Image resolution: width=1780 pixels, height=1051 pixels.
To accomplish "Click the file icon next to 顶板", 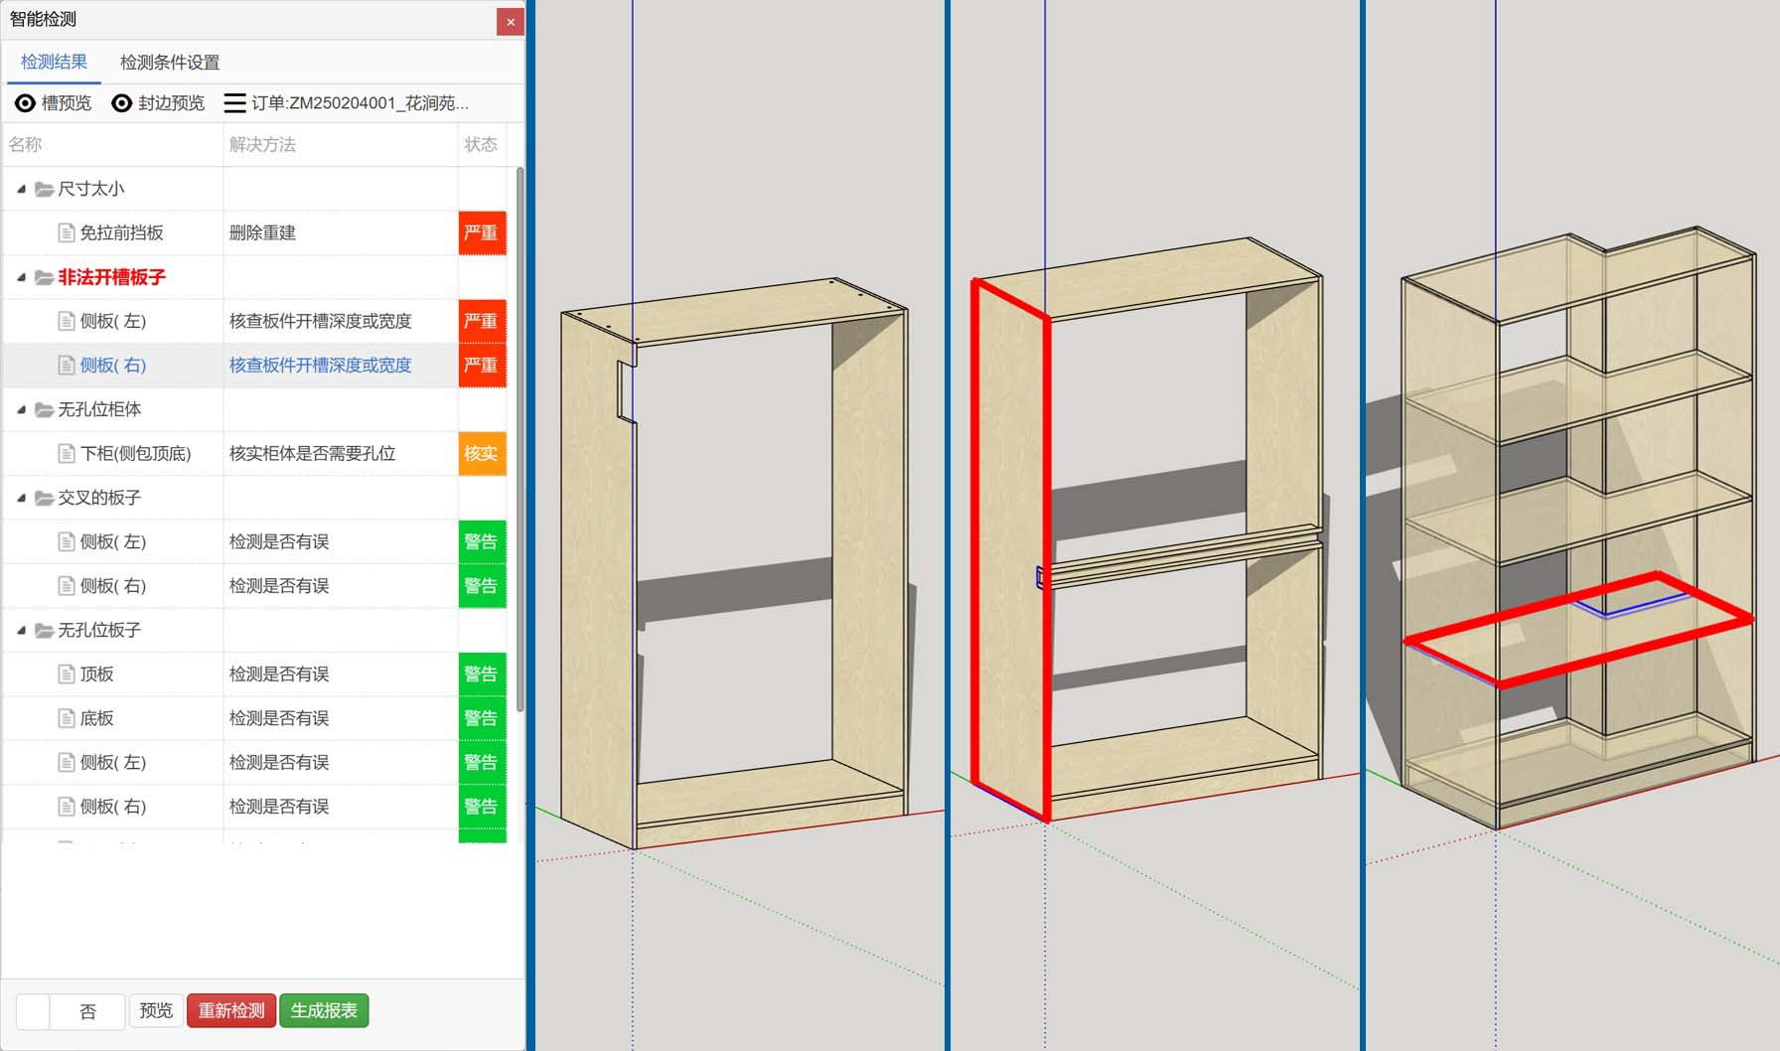I will pos(67,675).
